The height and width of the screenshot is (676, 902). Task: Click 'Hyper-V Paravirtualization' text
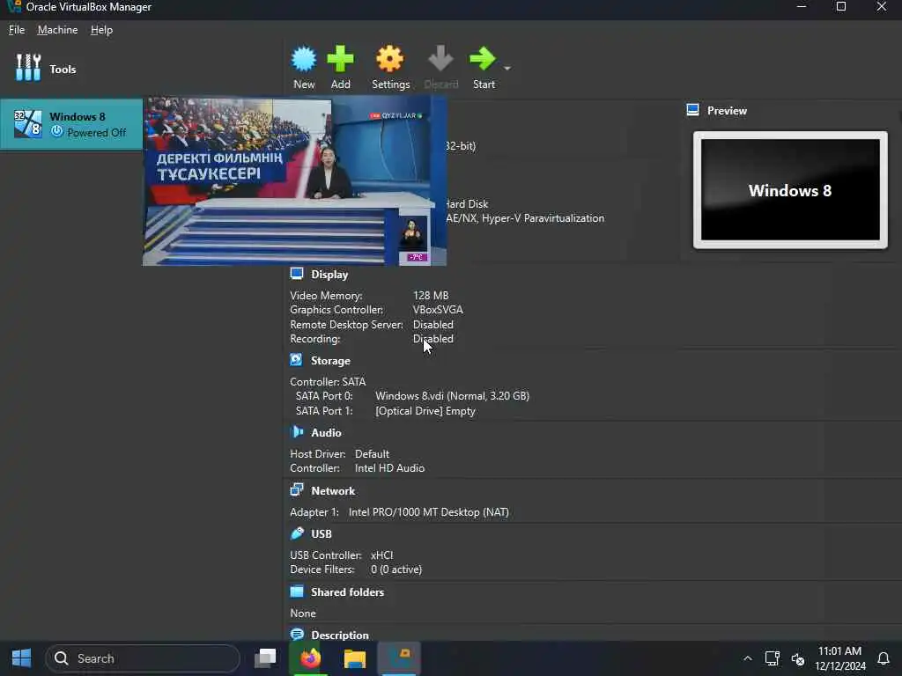543,218
